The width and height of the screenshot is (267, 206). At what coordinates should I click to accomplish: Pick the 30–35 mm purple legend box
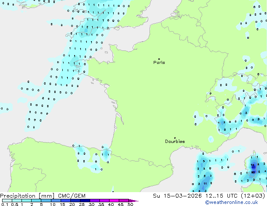point(95,201)
